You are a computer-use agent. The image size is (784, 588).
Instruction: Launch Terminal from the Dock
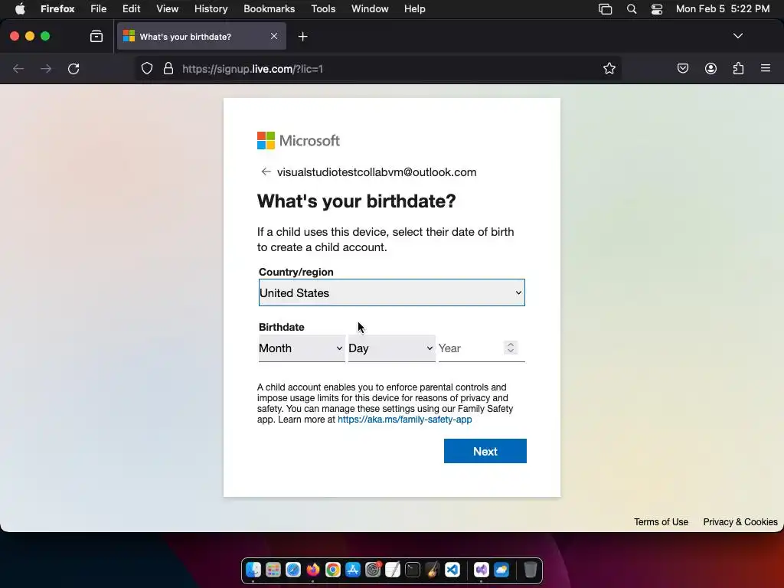[x=413, y=570]
